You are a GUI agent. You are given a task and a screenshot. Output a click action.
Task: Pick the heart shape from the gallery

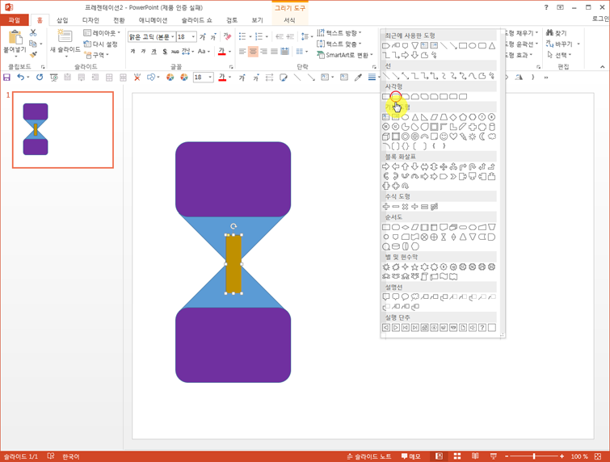point(453,136)
